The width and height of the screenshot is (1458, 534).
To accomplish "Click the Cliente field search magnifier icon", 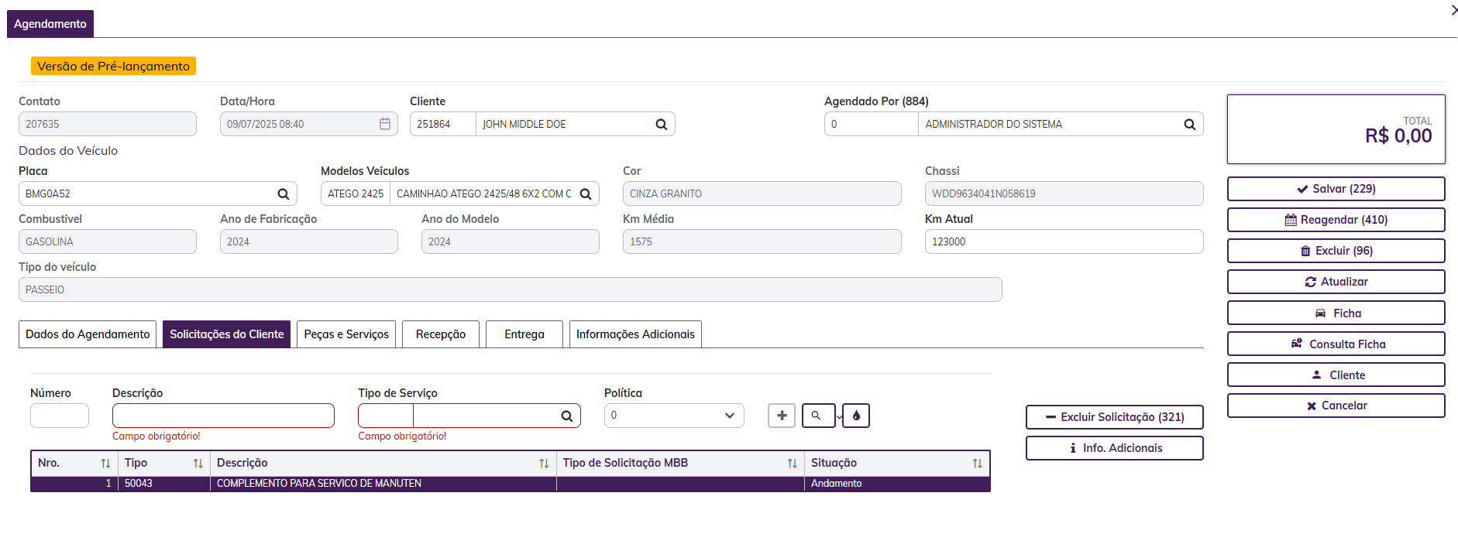I will [x=661, y=125].
